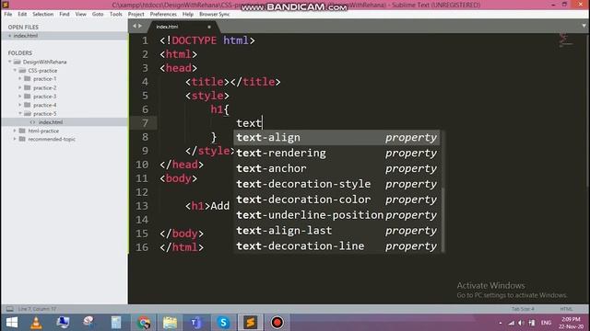Image resolution: width=590 pixels, height=331 pixels.
Task: Collapse the practice-5 folder
Action: [20, 113]
